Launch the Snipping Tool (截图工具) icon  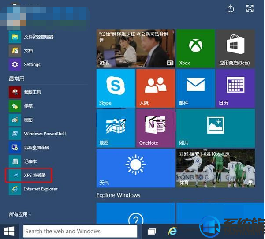click(15, 92)
